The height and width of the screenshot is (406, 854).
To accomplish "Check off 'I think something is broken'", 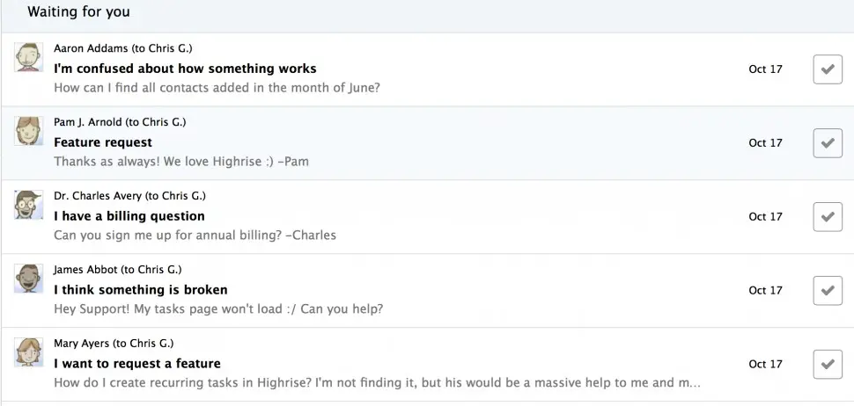I will [827, 291].
